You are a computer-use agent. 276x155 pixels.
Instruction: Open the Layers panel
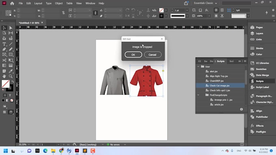(257, 33)
